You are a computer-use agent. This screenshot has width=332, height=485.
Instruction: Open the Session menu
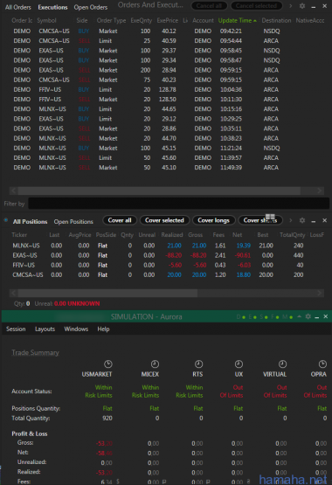coord(16,329)
